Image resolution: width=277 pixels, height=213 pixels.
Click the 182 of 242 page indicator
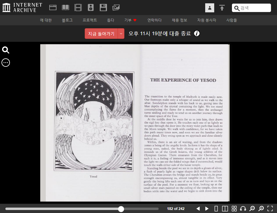(176, 209)
